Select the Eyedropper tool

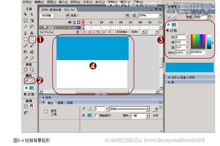point(25,58)
